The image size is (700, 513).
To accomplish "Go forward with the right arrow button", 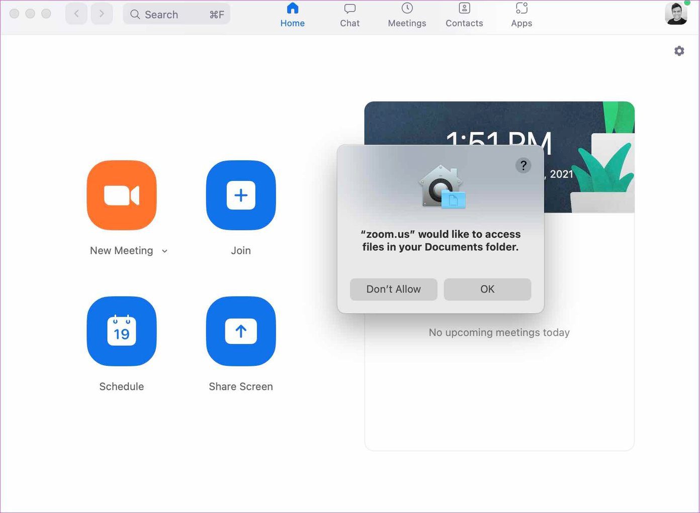I will (x=102, y=14).
